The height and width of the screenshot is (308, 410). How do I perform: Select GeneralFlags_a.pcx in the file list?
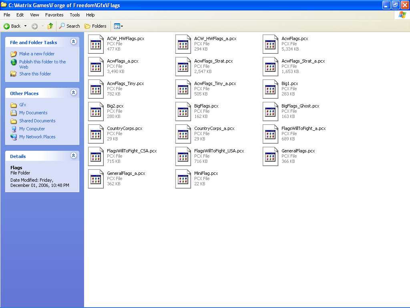(x=96, y=178)
